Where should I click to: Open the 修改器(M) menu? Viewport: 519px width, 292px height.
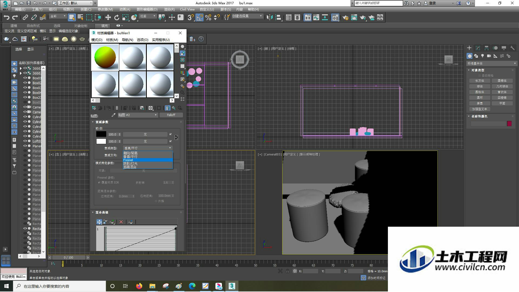pyautogui.click(x=105, y=9)
